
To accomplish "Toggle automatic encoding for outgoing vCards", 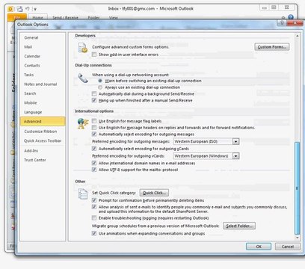I will tap(94, 149).
